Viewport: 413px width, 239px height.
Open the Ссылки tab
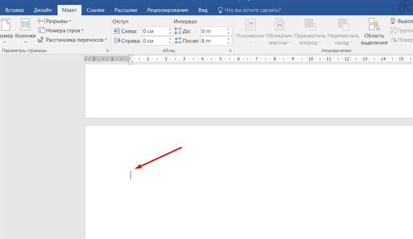tap(95, 10)
